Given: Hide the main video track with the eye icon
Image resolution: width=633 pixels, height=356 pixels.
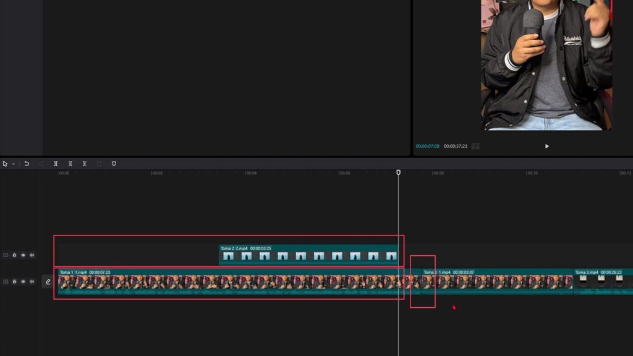Looking at the screenshot, I should coord(23,281).
